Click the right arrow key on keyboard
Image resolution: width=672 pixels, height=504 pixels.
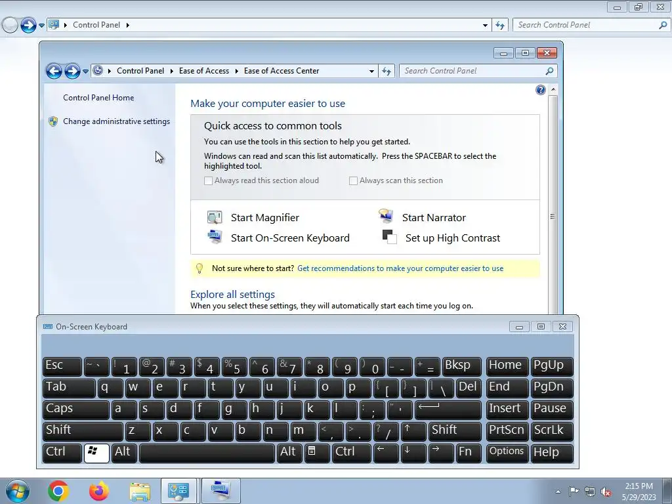[x=441, y=453]
